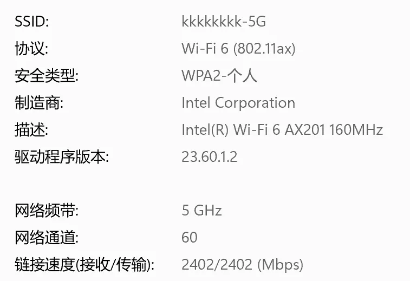Click the (802.11ax) standard text

pyautogui.click(x=264, y=49)
